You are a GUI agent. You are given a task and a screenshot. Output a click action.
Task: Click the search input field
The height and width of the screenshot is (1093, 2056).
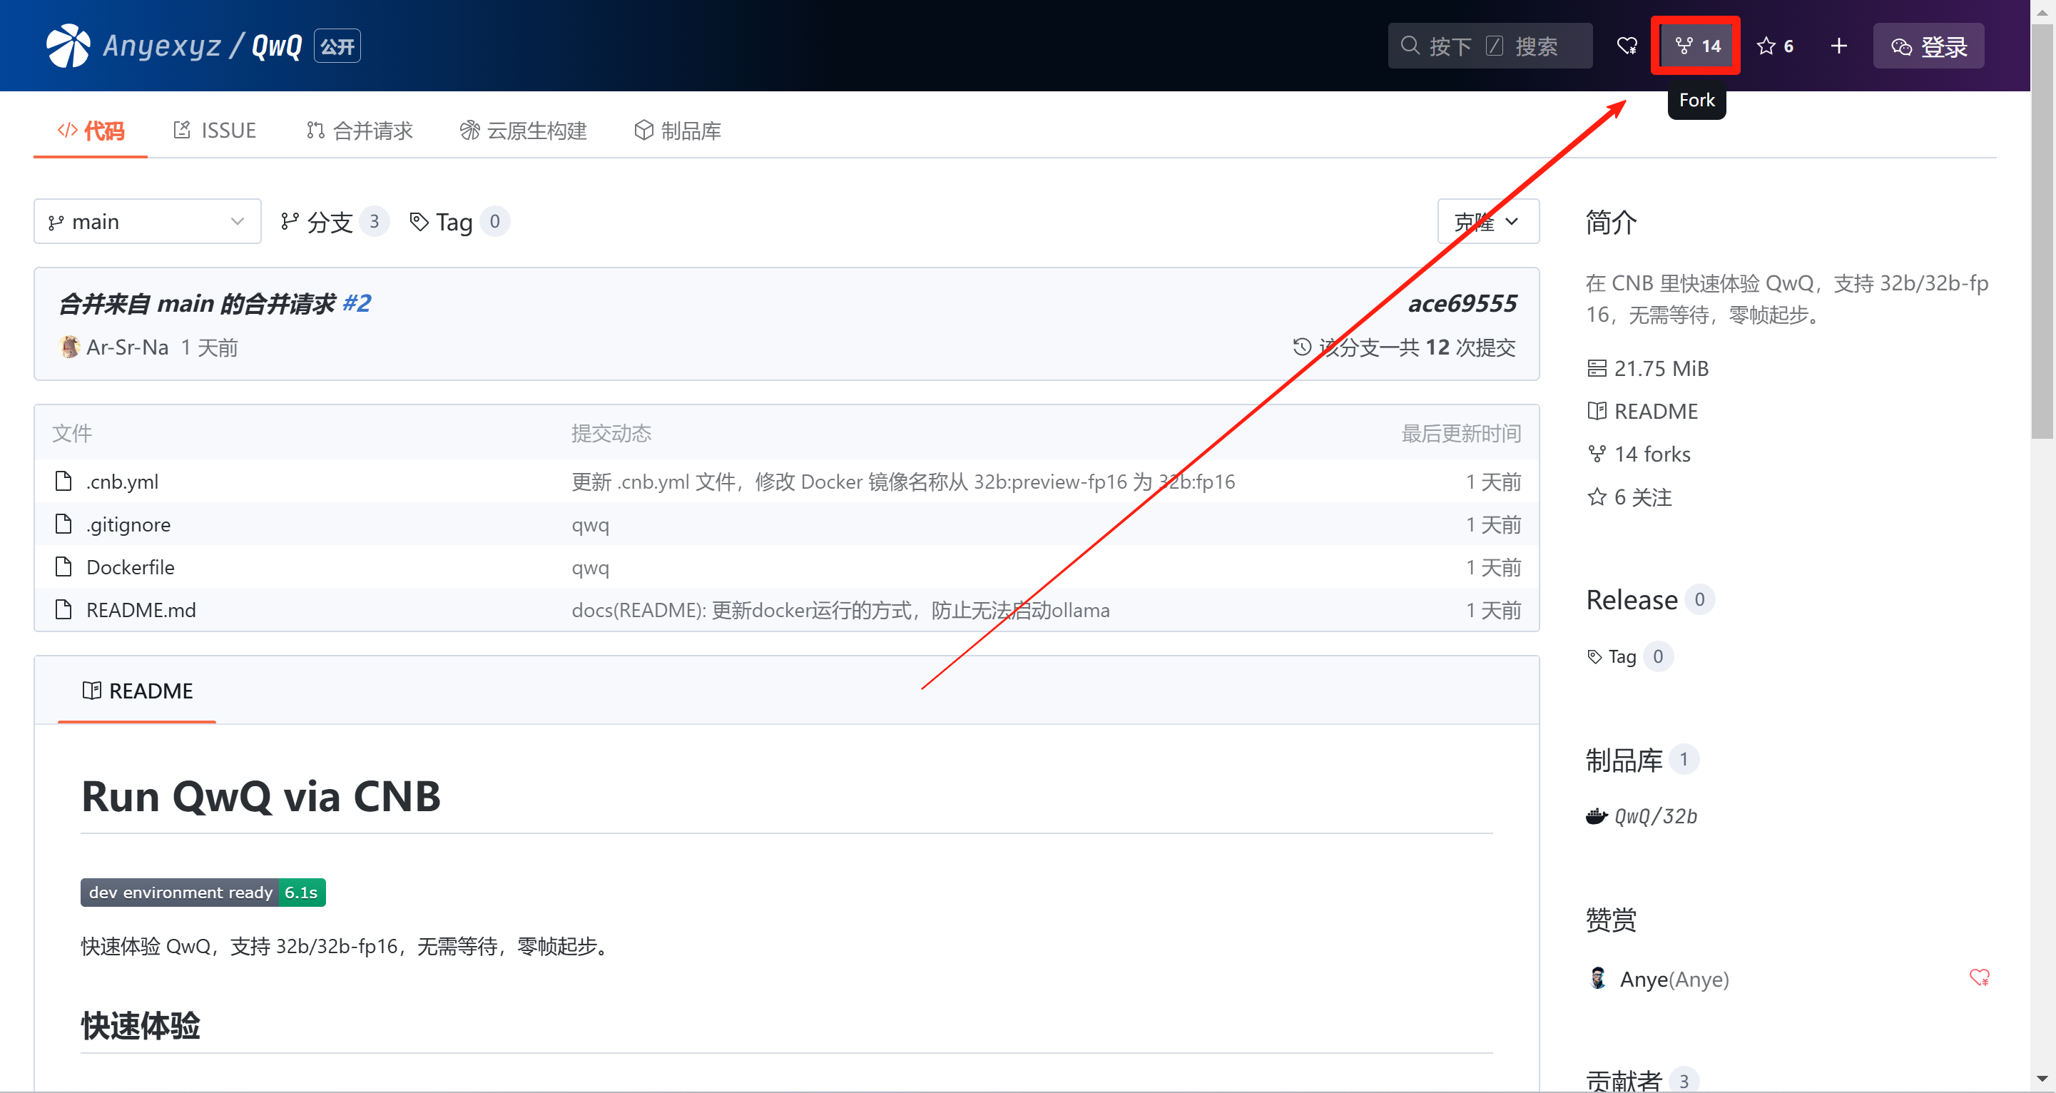pyautogui.click(x=1490, y=46)
